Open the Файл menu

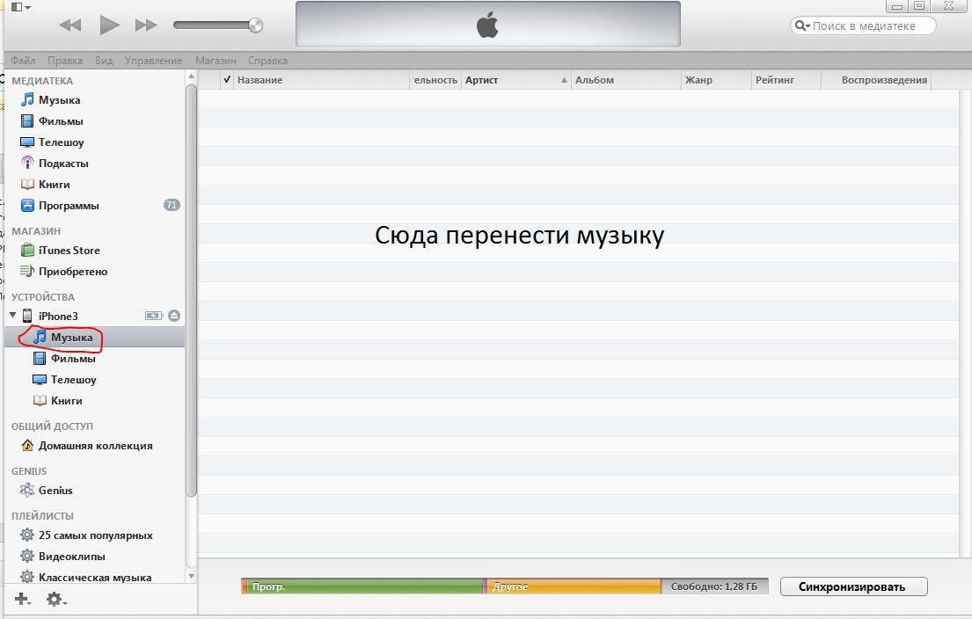(x=23, y=60)
